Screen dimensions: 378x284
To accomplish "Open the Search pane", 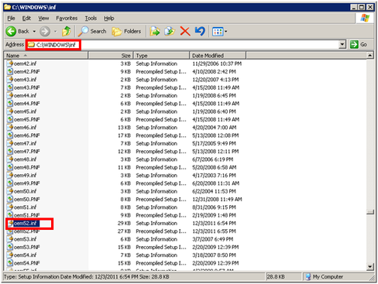I will (x=92, y=32).
